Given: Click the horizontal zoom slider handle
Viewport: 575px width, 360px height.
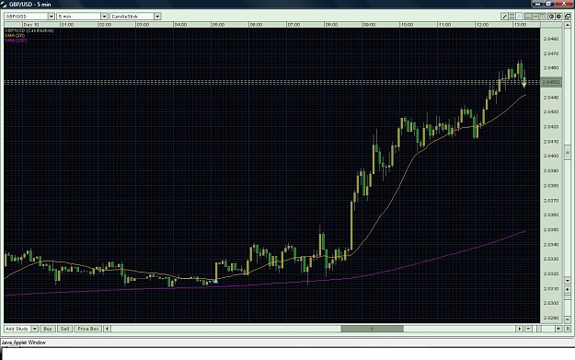Looking at the screenshot, I should click(x=539, y=329).
